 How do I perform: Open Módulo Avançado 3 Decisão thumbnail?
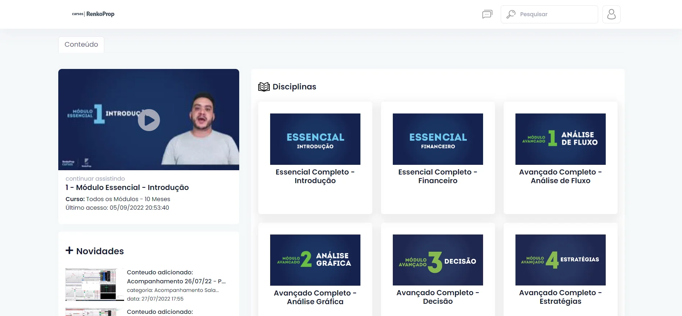point(438,260)
